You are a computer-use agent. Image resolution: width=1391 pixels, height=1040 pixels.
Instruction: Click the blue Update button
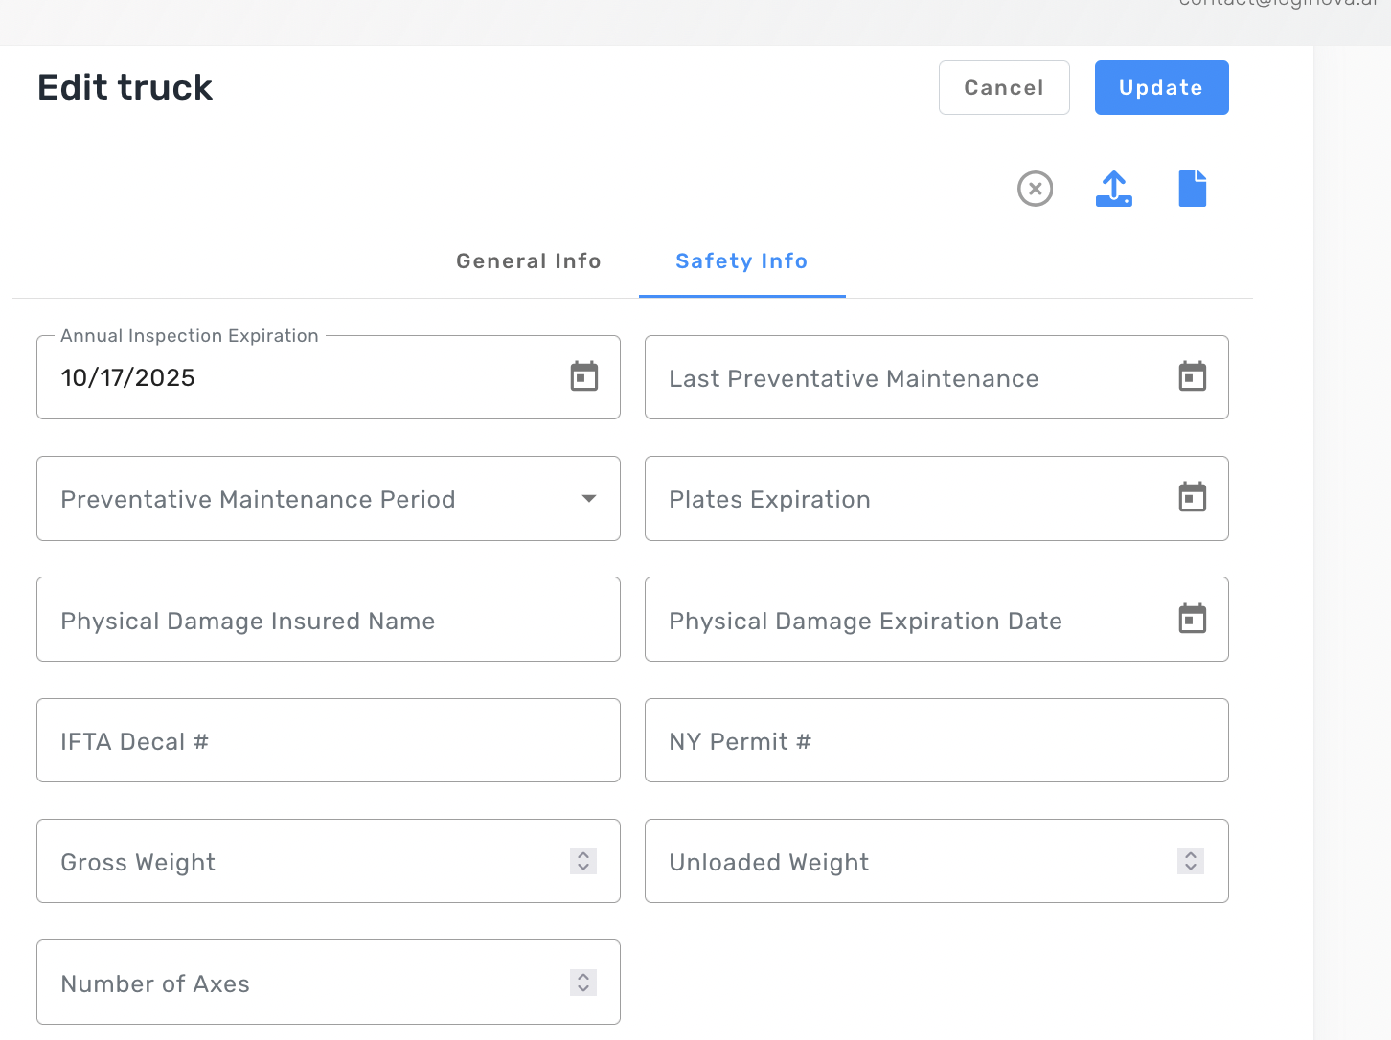pyautogui.click(x=1161, y=88)
